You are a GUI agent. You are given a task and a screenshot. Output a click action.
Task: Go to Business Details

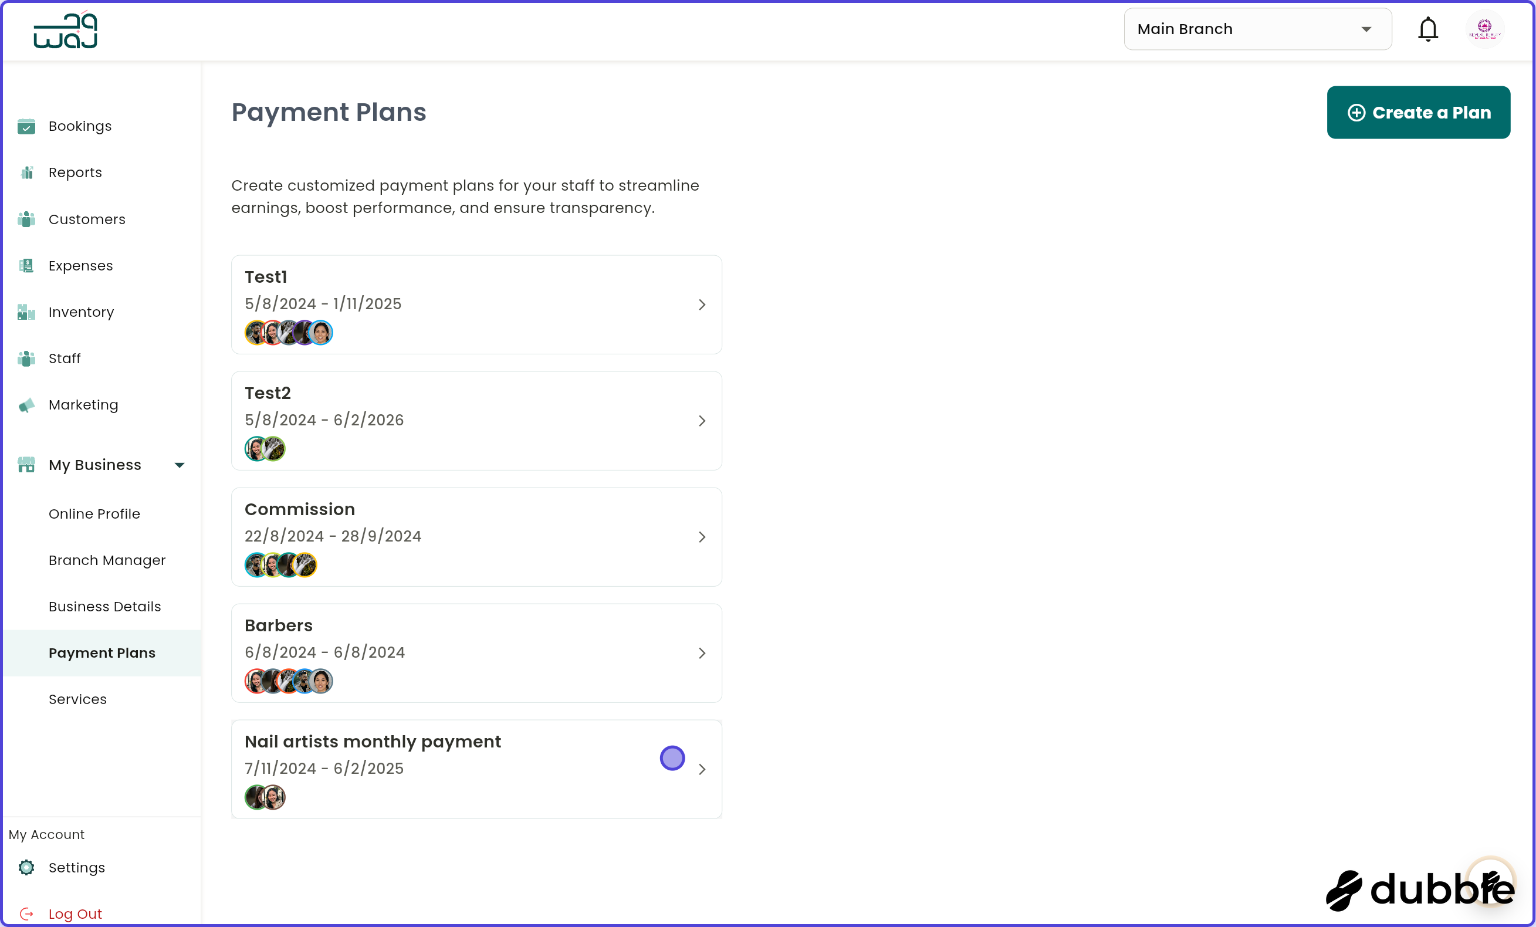pos(104,606)
